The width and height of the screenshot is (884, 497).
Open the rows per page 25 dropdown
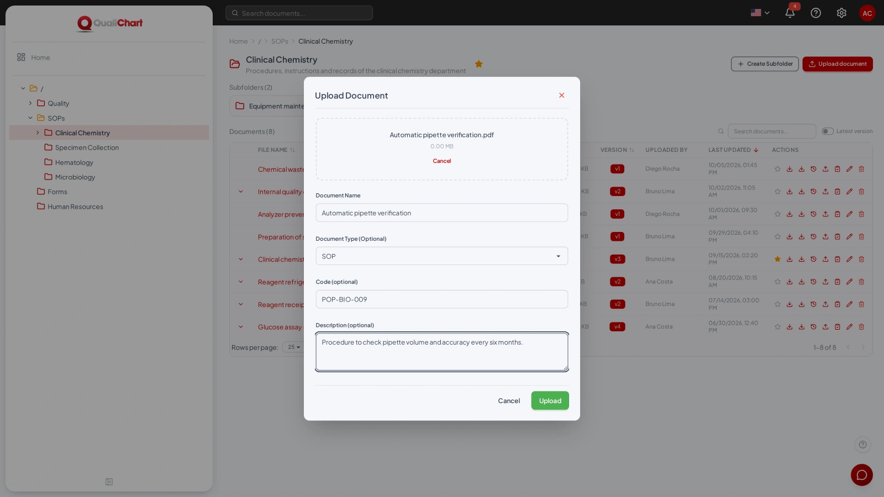pos(293,347)
